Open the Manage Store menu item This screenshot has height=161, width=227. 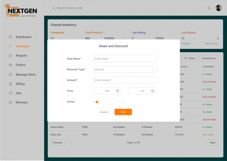click(26, 74)
